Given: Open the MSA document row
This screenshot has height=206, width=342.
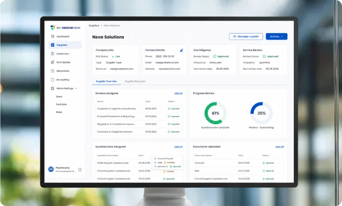Looking at the screenshot, I should (239, 171).
